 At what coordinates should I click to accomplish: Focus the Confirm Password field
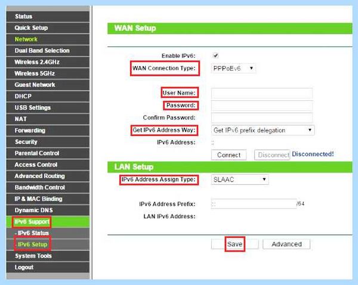(262, 118)
